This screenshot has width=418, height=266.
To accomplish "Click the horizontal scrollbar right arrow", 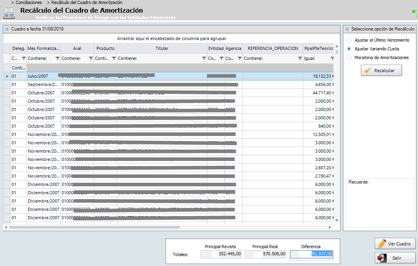I will 330,228.
